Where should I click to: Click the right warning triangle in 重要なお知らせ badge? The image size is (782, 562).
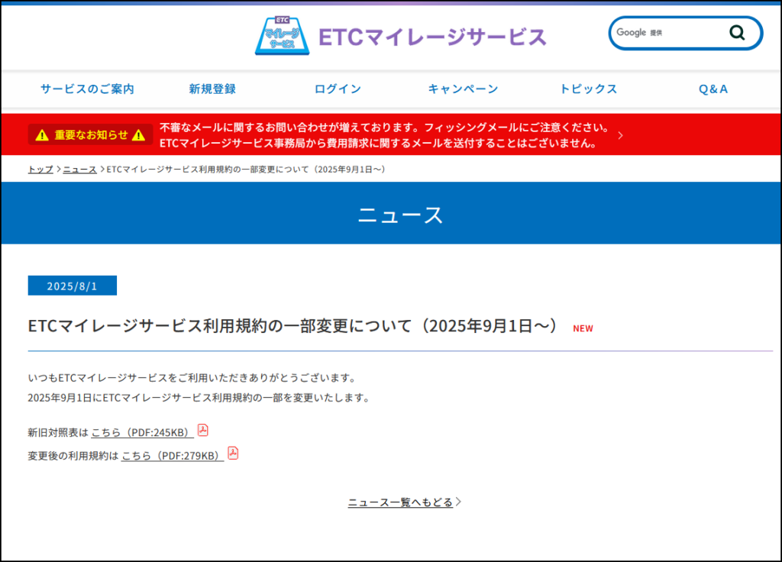[139, 135]
